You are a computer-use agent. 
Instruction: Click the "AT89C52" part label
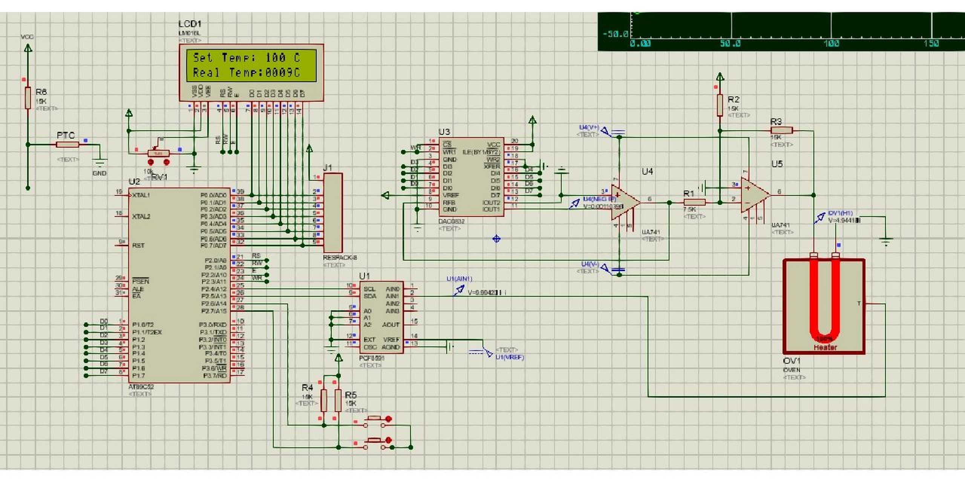click(141, 387)
